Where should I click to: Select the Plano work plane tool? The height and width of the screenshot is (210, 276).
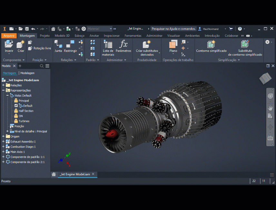point(173,44)
